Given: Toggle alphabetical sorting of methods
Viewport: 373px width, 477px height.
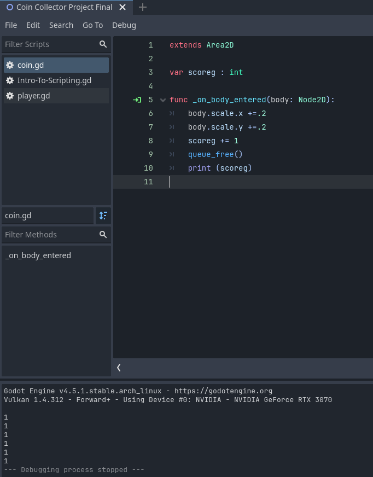Looking at the screenshot, I should pos(103,216).
